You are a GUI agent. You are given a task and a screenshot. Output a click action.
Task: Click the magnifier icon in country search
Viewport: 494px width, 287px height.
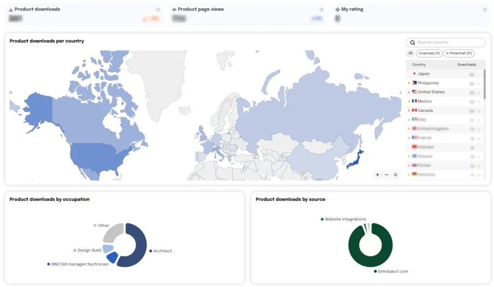(412, 42)
